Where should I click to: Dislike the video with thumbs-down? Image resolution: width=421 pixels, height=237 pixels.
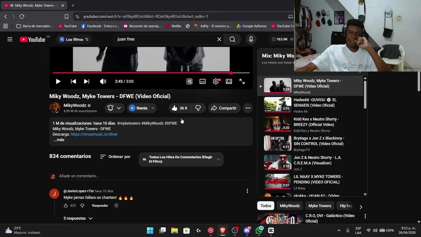coord(198,108)
